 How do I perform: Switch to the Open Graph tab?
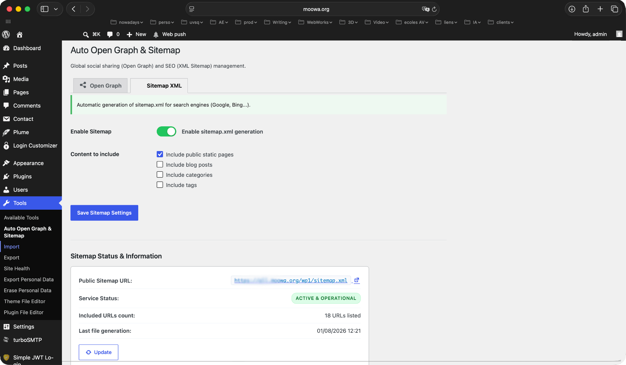click(100, 85)
